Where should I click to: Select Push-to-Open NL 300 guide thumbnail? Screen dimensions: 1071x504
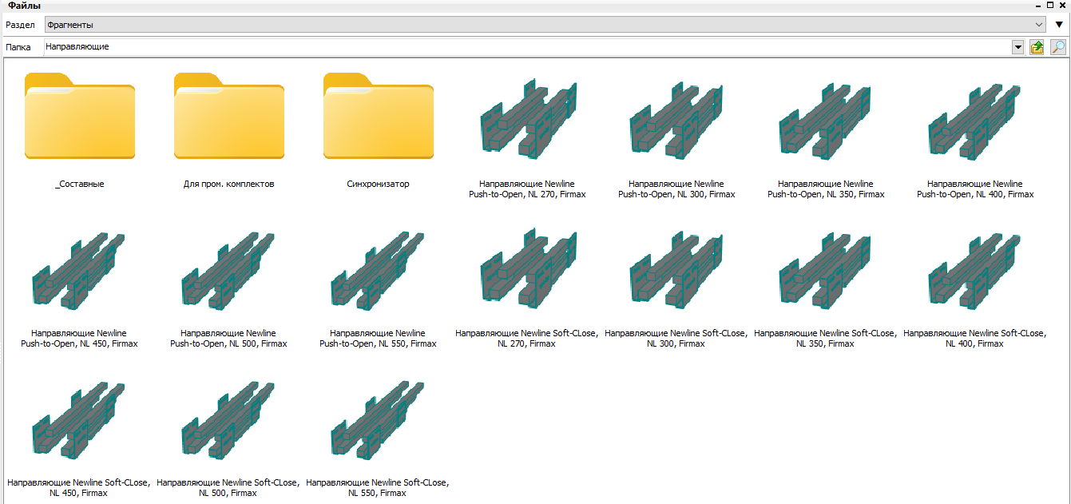[676, 118]
